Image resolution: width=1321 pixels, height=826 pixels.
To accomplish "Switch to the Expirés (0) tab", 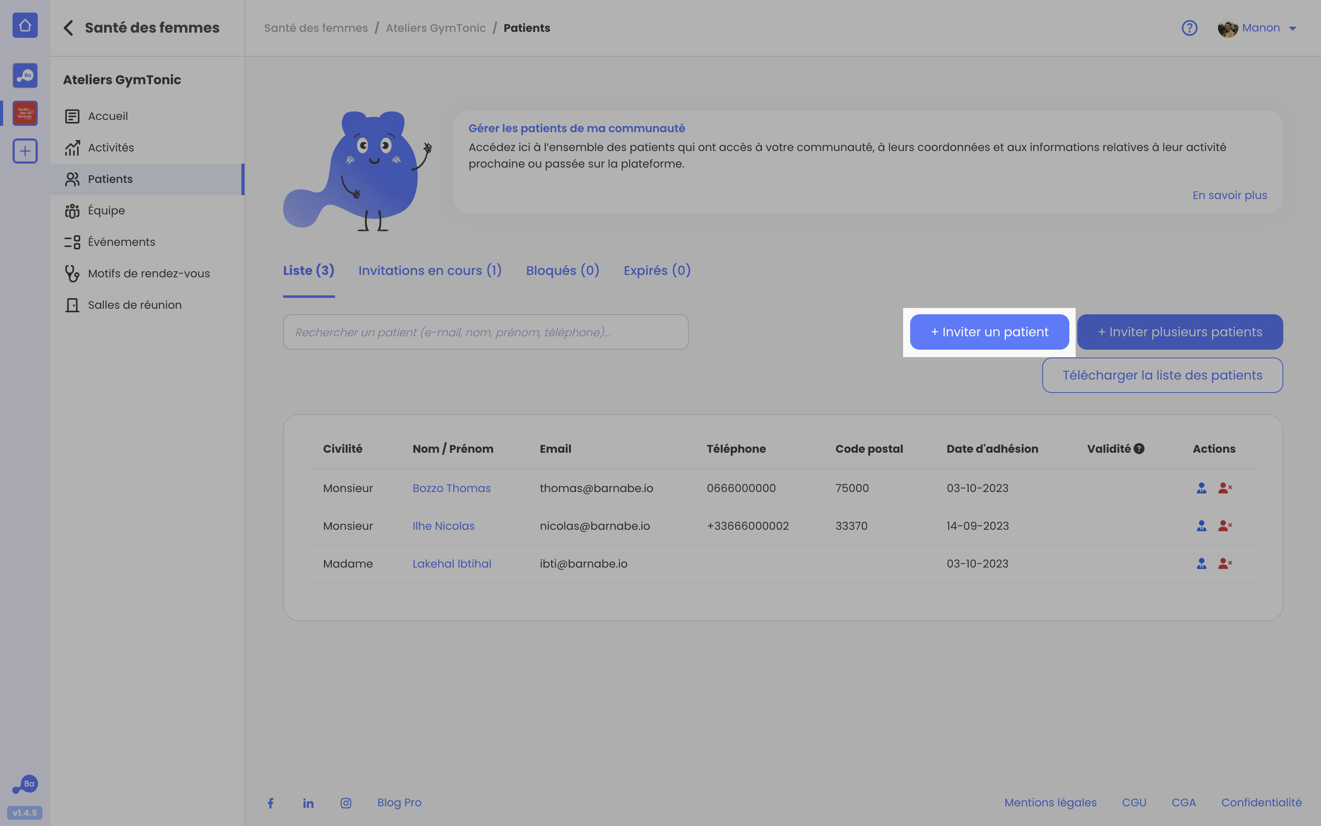I will coord(657,271).
